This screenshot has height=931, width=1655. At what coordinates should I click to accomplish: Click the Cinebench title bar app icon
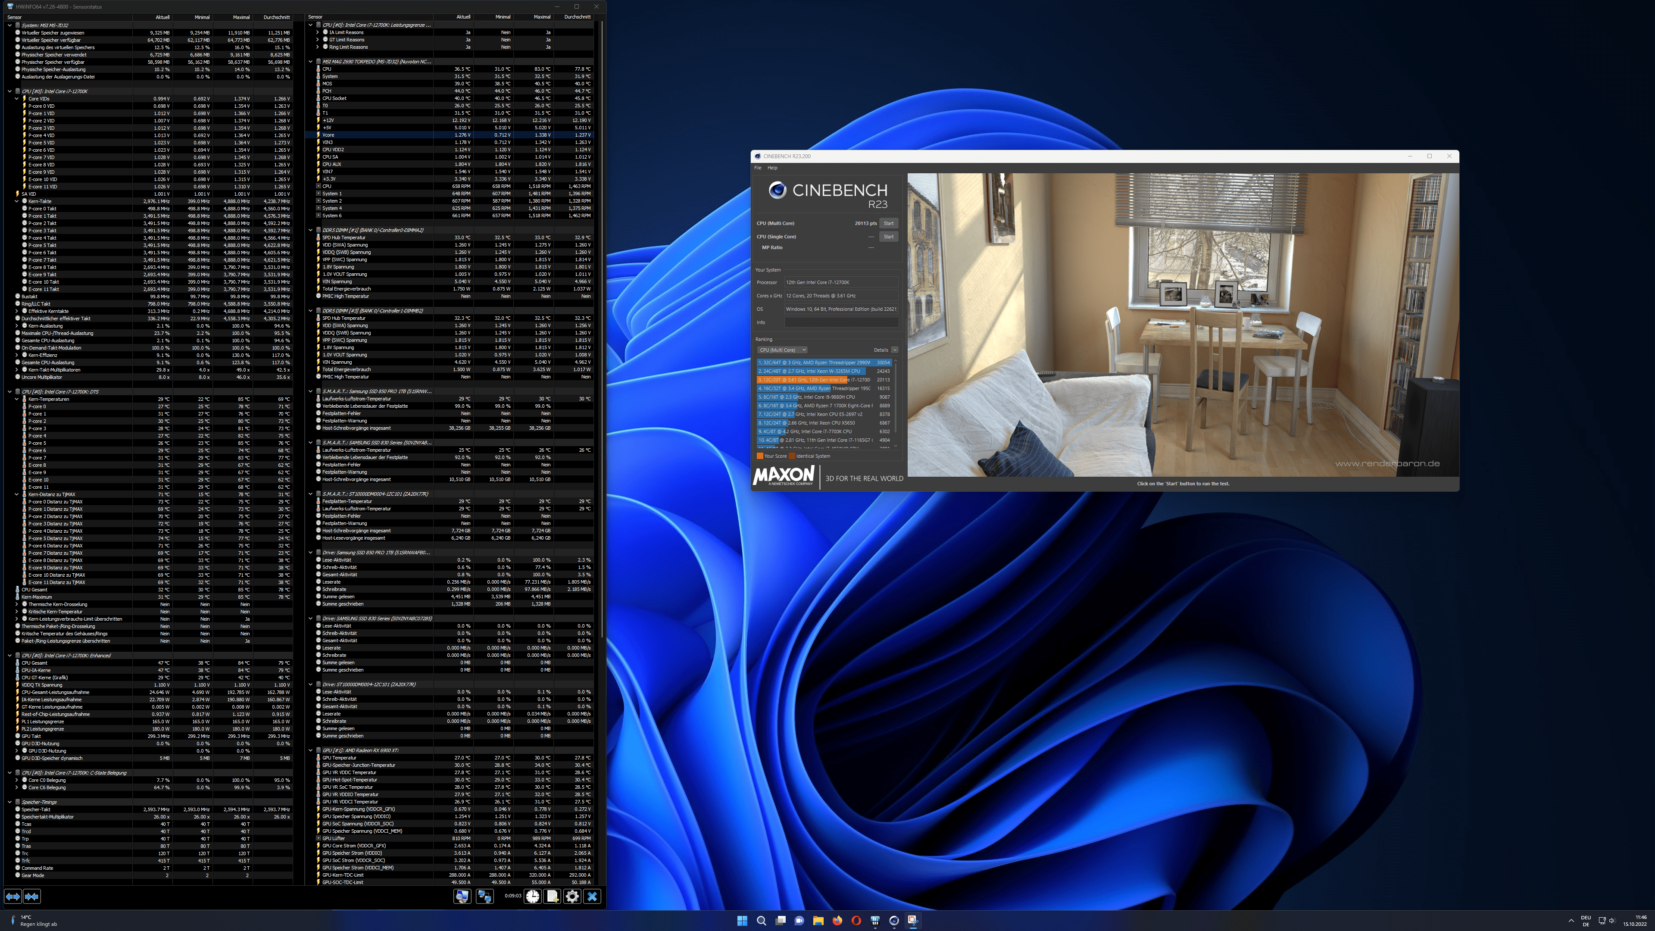point(758,156)
